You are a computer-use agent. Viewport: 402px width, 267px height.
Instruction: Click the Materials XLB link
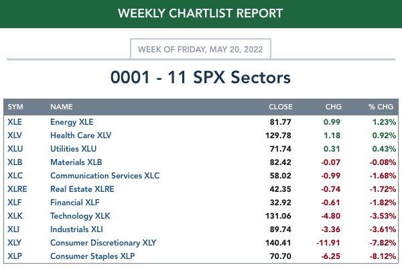(76, 162)
